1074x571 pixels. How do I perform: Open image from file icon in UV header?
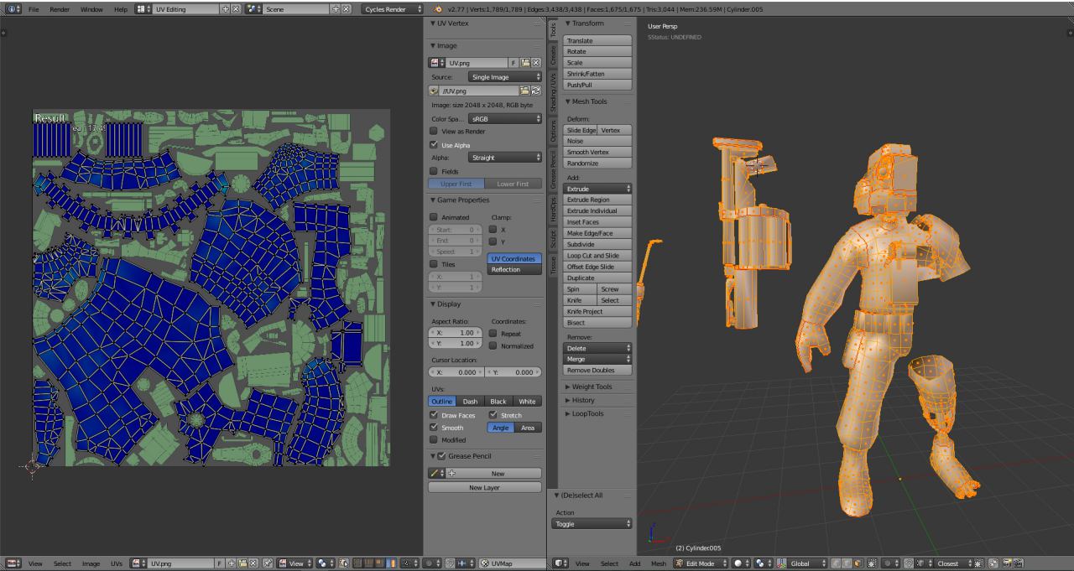pyautogui.click(x=242, y=563)
